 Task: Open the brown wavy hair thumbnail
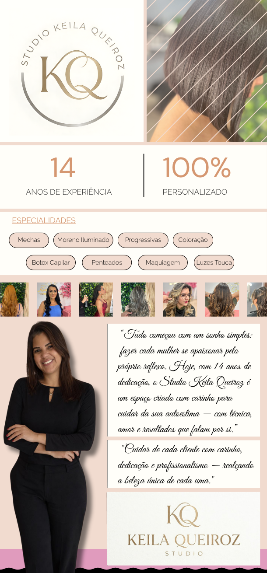tap(222, 300)
